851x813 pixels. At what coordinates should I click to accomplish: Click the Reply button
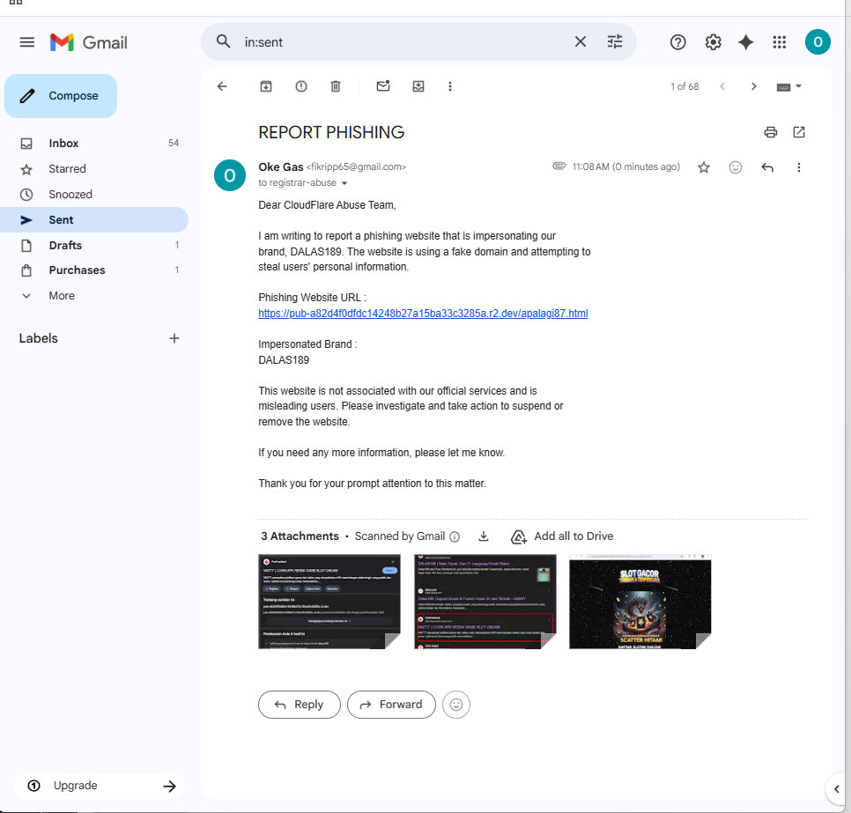pos(300,705)
